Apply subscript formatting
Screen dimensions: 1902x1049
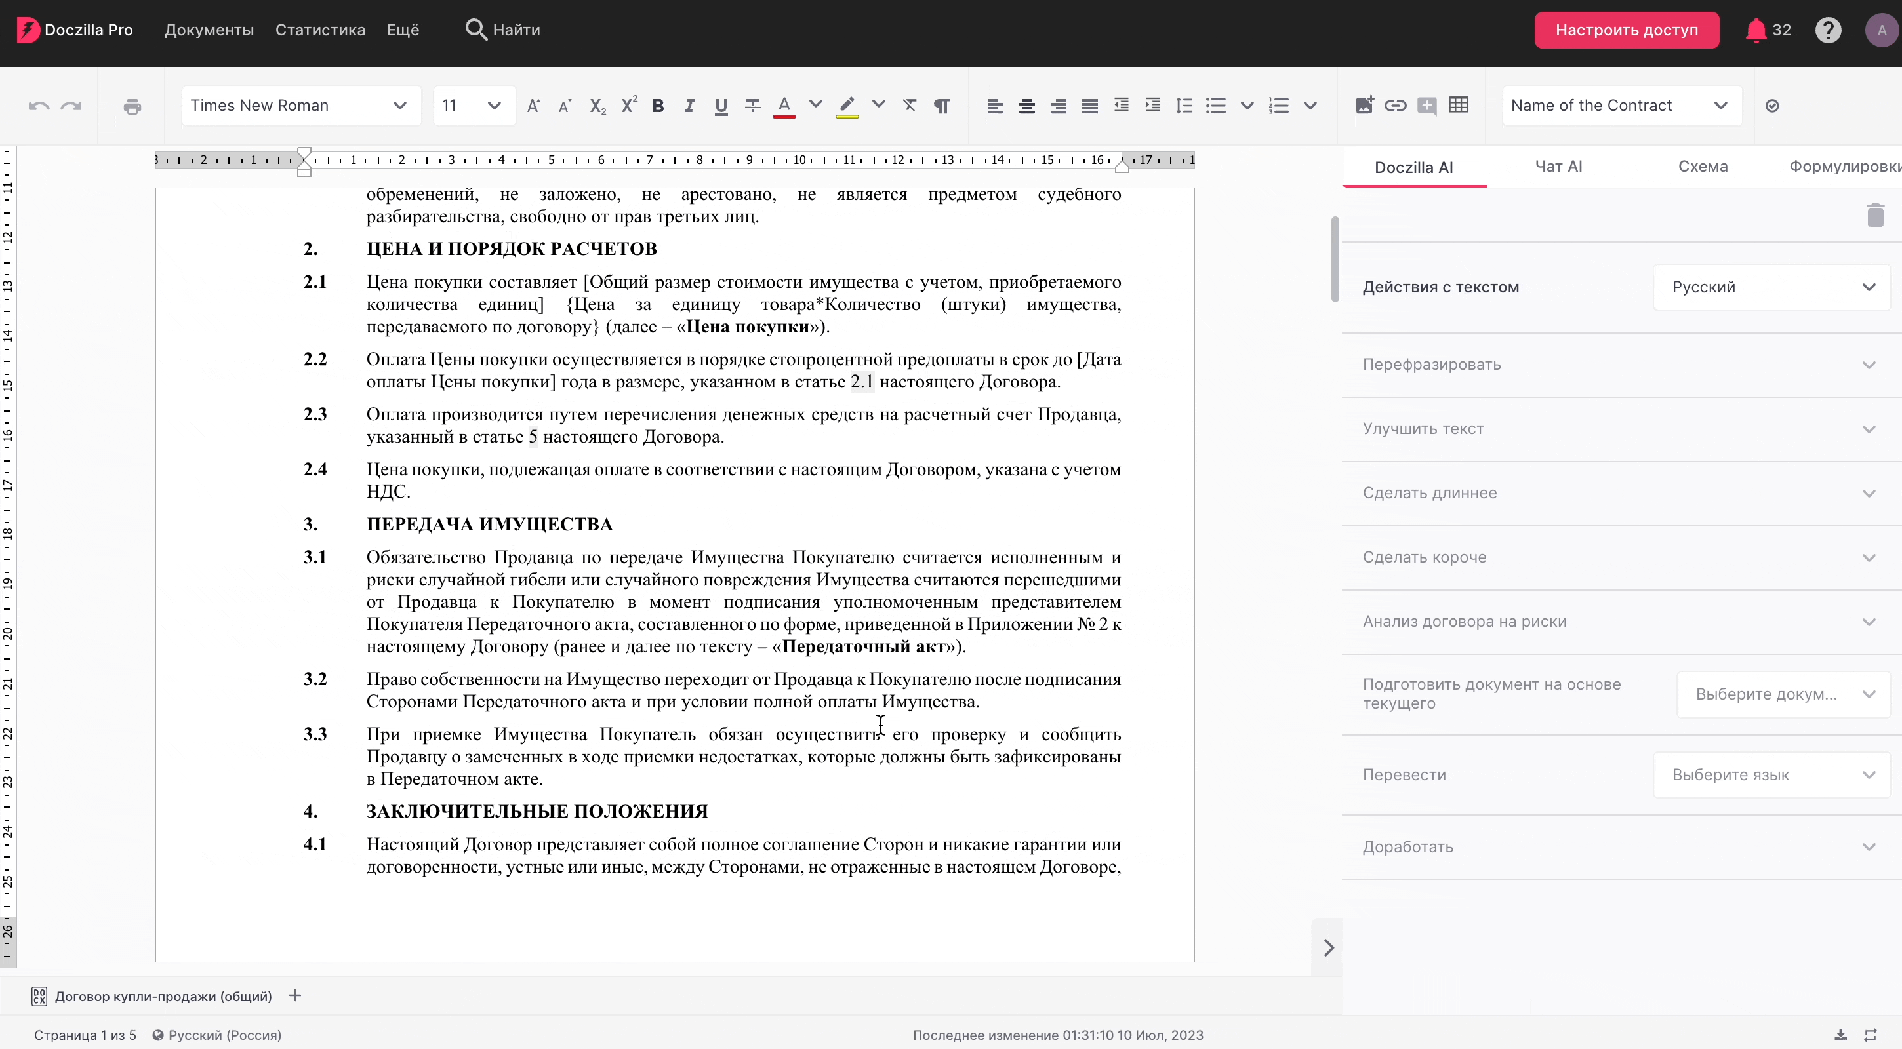(x=597, y=106)
